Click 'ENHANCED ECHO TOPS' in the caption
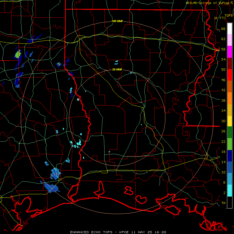Image resolution: width=234 pixels, height=234 pixels. tap(91, 232)
